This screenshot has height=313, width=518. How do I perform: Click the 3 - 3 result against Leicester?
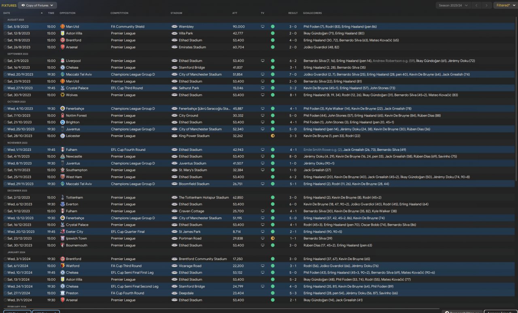[293, 136]
